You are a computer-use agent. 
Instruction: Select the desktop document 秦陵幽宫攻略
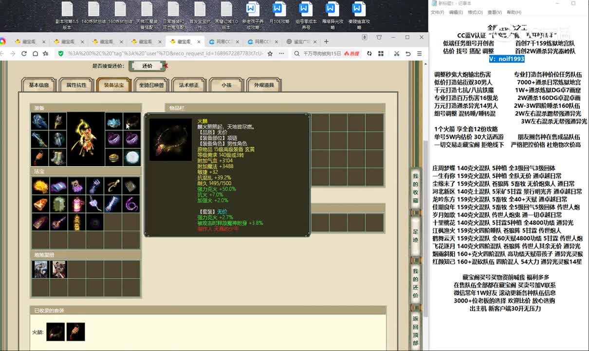(359, 16)
